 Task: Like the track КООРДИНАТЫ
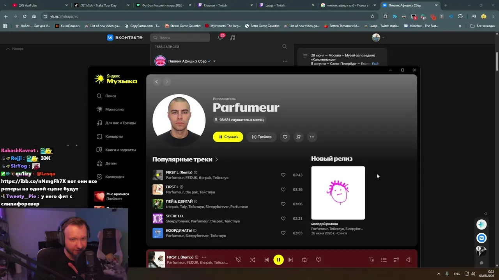click(283, 233)
